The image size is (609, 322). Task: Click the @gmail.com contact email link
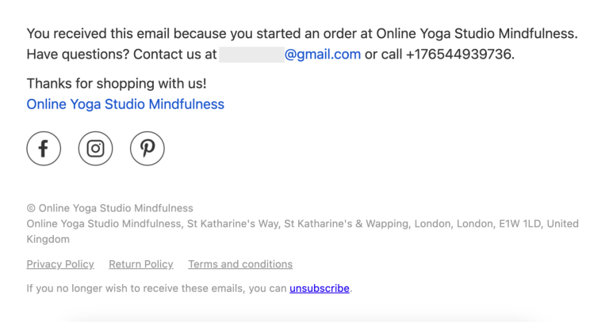coord(322,55)
